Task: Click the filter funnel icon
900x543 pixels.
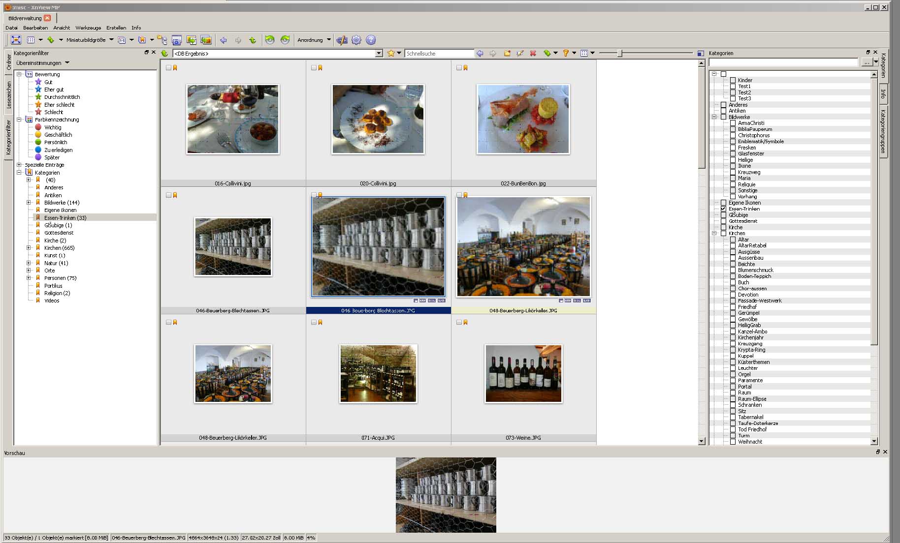Action: (x=566, y=53)
